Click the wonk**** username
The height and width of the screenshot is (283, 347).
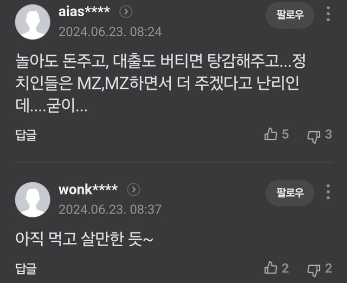[x=88, y=190]
